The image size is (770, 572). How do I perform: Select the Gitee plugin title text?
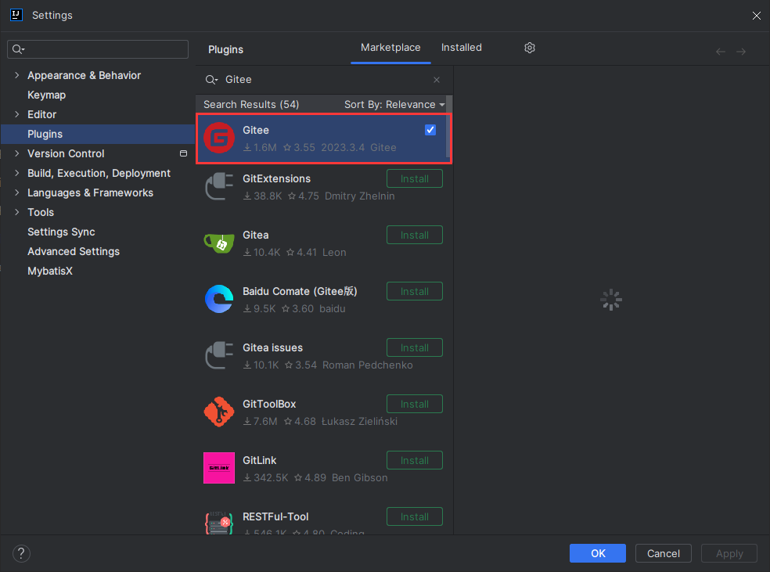point(256,130)
